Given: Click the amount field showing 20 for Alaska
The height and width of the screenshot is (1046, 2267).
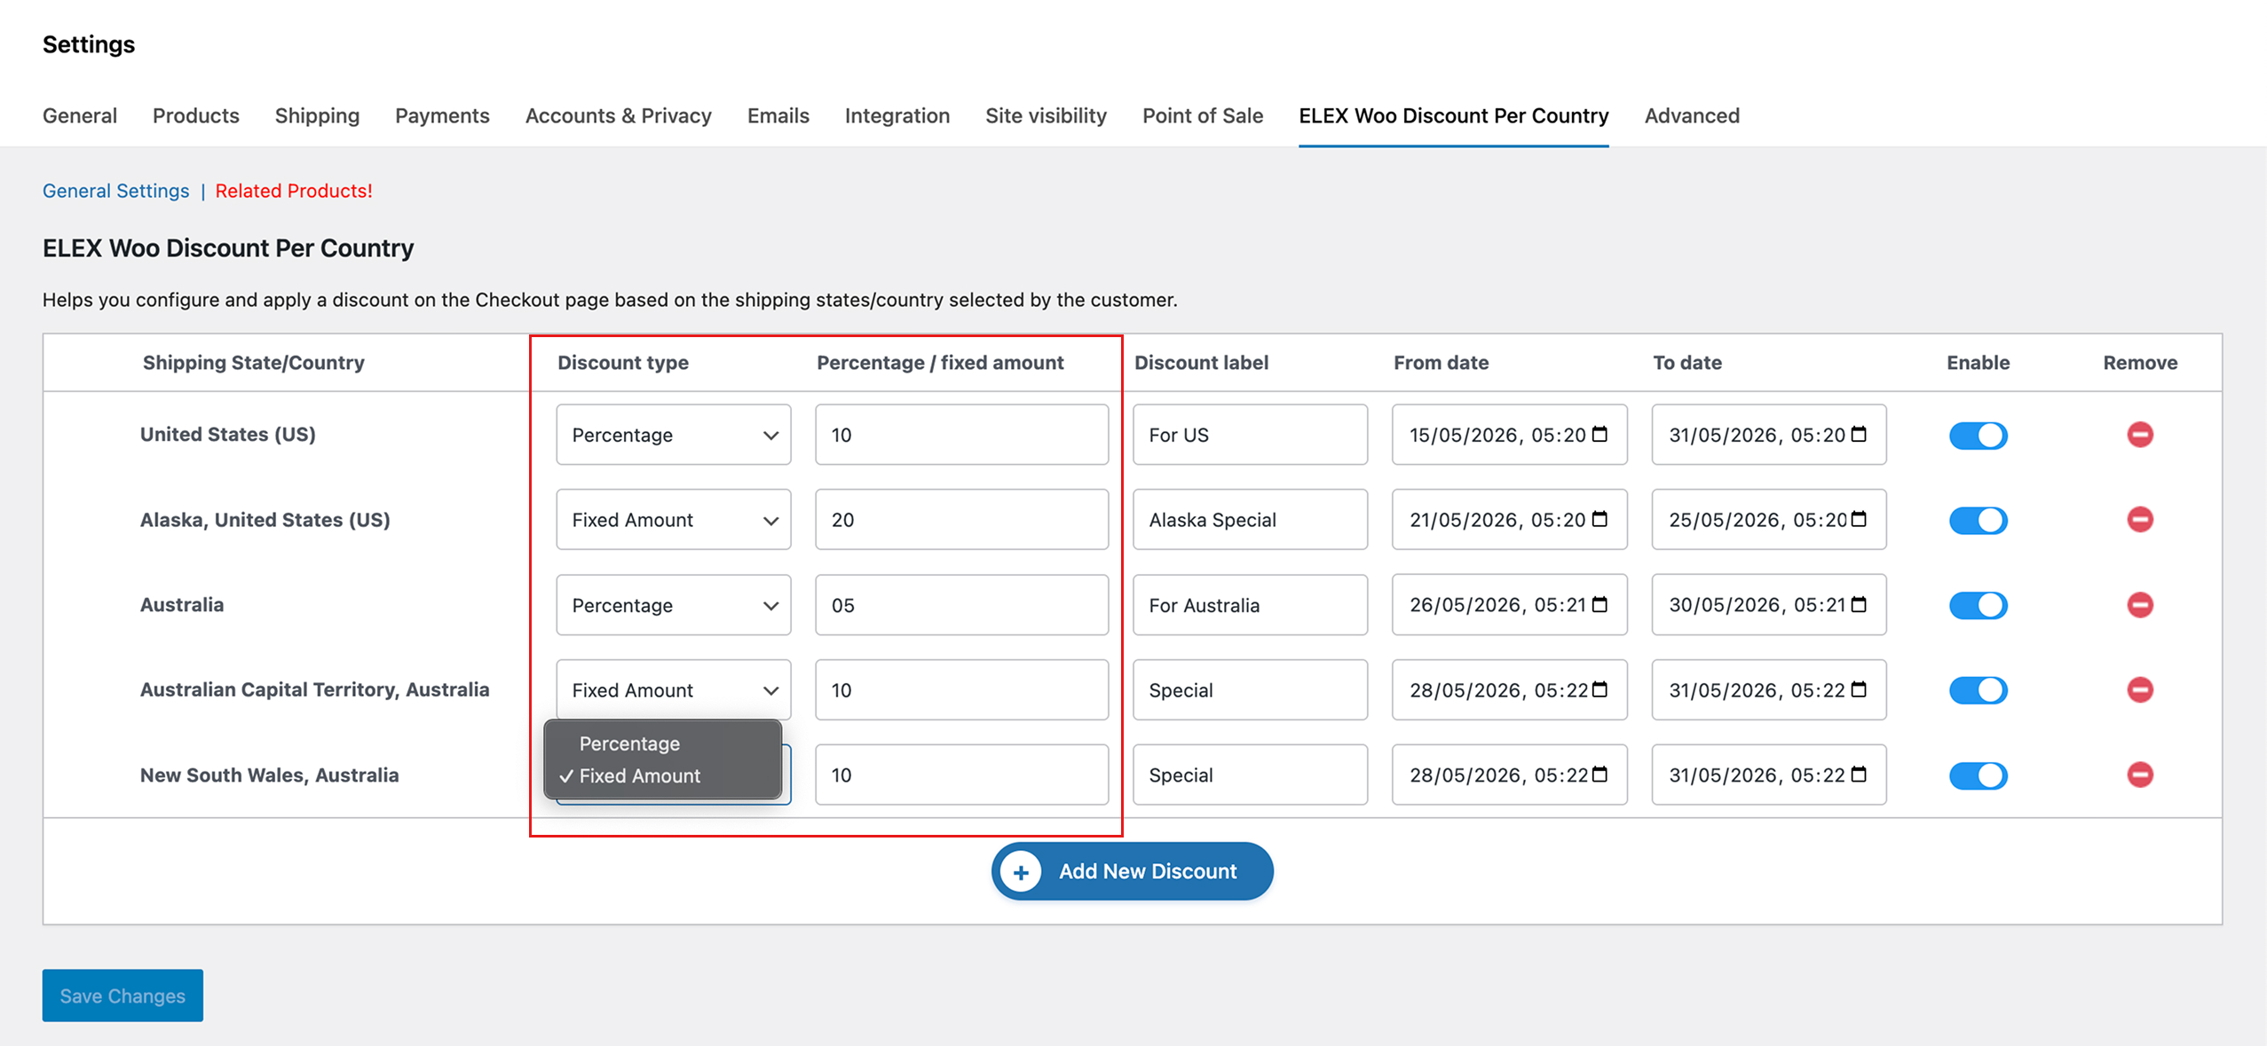Looking at the screenshot, I should (962, 520).
